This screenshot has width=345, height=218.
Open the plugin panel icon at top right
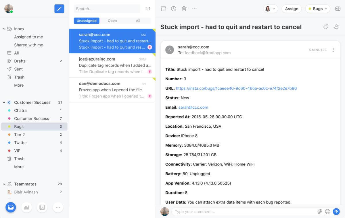pyautogui.click(x=338, y=9)
